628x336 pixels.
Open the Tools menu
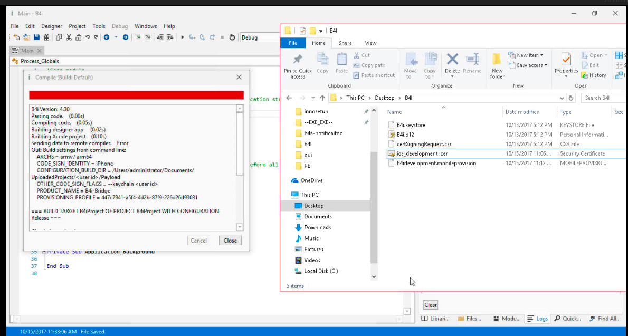coord(99,26)
